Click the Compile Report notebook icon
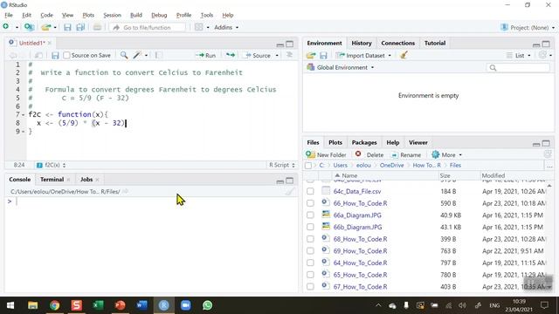 point(159,56)
